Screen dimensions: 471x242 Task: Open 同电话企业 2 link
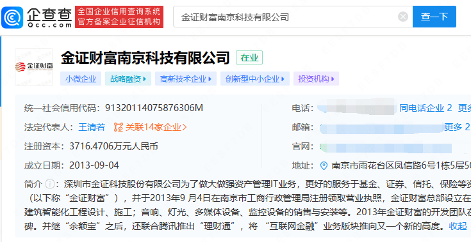tap(426, 108)
